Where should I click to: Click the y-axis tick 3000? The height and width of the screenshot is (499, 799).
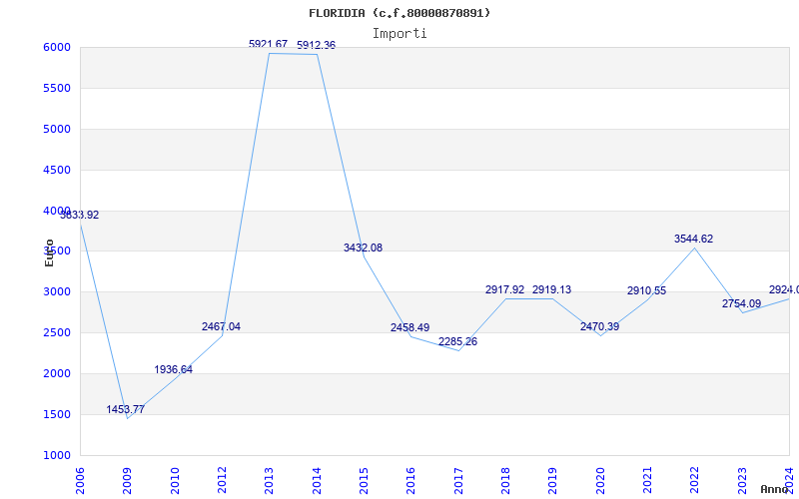click(x=57, y=292)
